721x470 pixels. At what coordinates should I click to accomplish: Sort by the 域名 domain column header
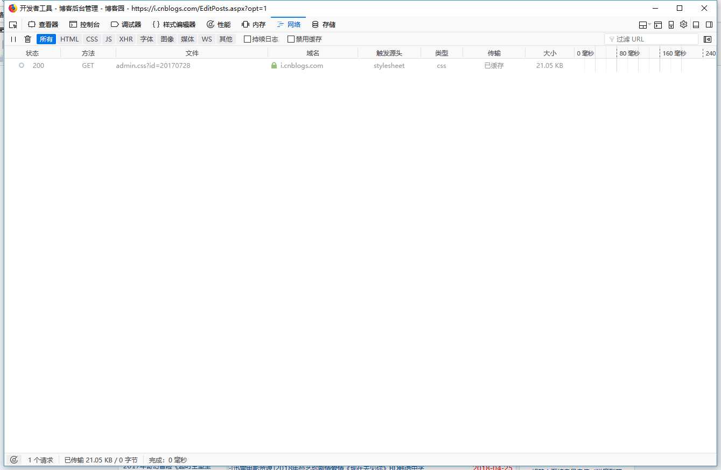pos(313,53)
